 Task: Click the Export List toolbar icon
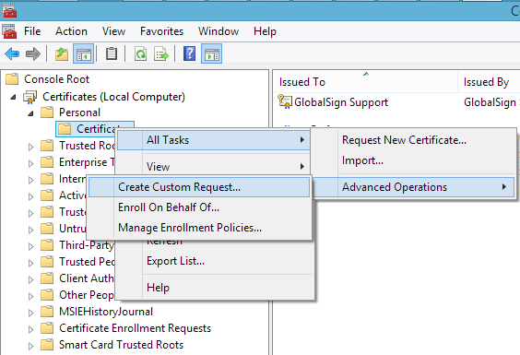[x=161, y=53]
